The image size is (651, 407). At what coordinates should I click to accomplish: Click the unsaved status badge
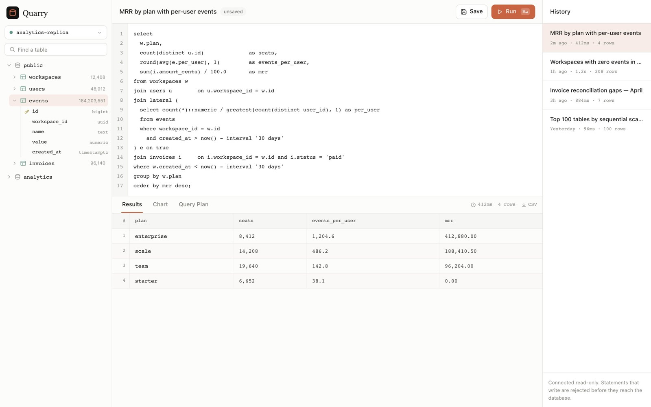[233, 11]
